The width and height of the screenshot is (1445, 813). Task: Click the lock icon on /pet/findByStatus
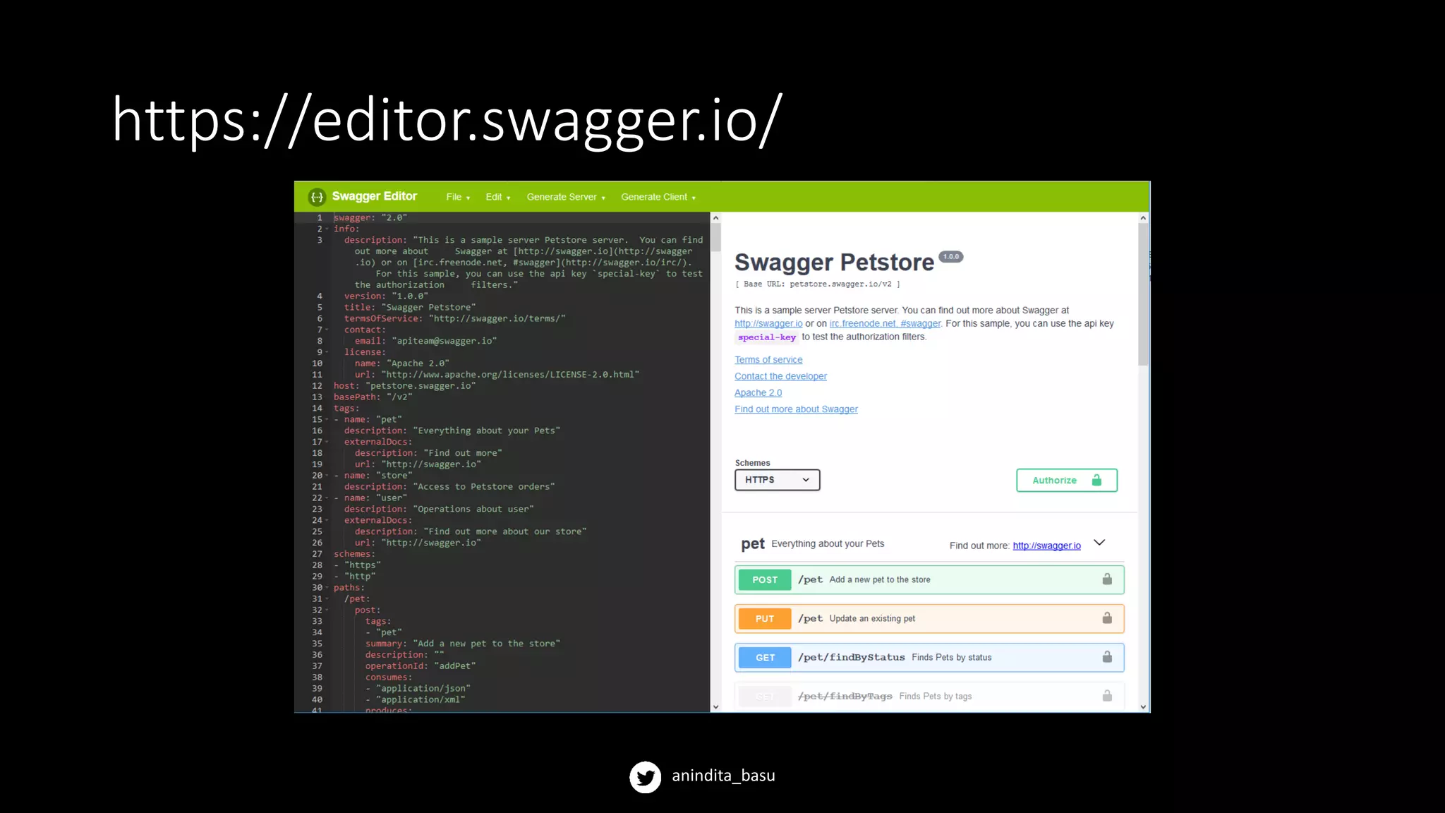[x=1107, y=657]
